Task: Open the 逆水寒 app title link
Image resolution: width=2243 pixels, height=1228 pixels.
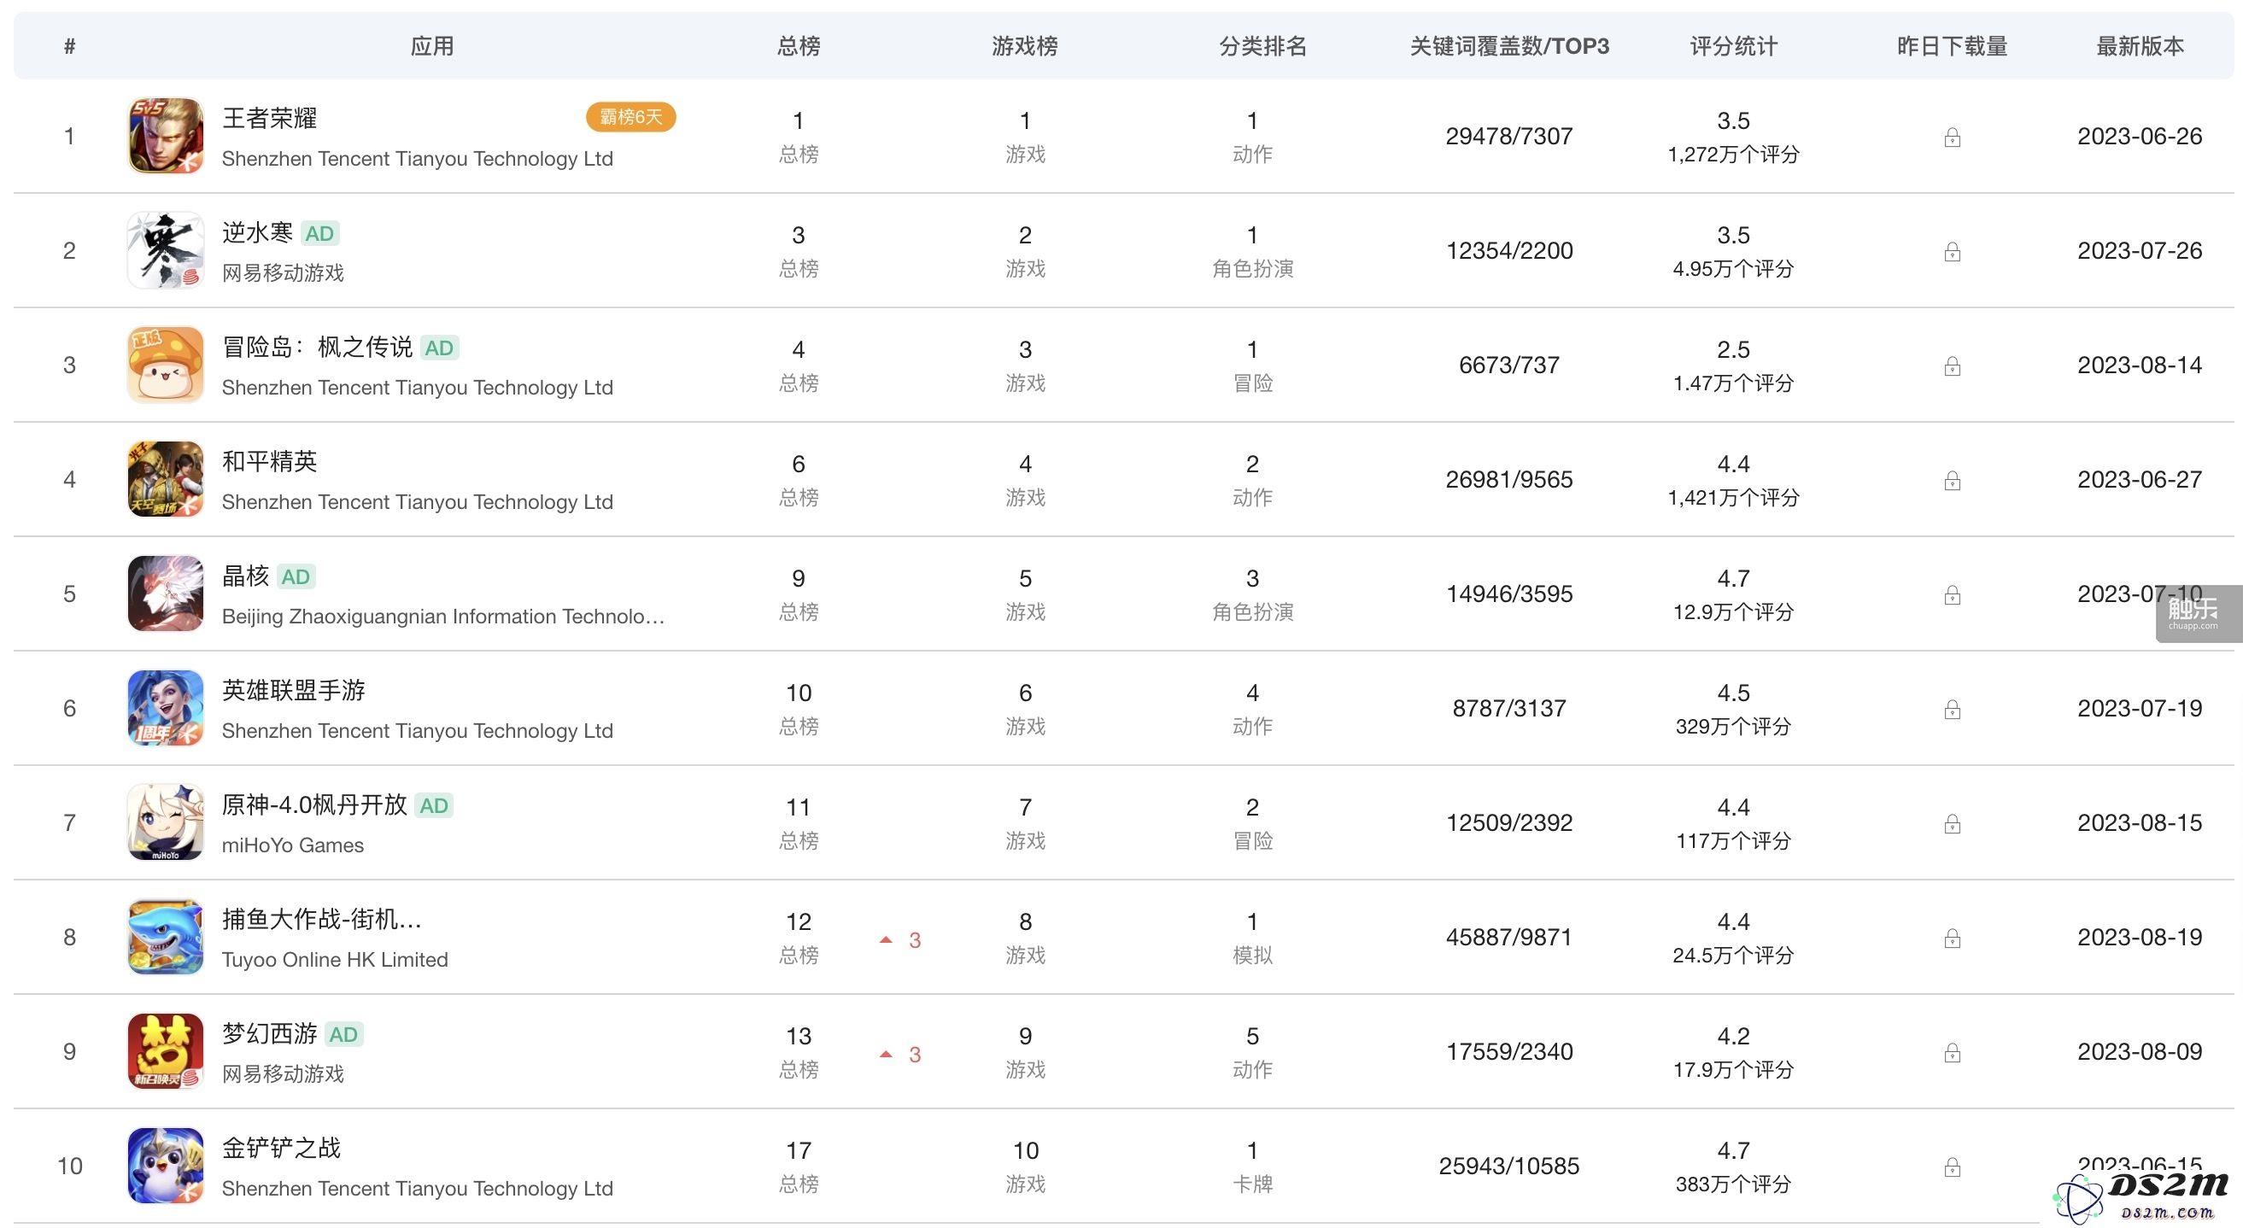Action: [257, 232]
